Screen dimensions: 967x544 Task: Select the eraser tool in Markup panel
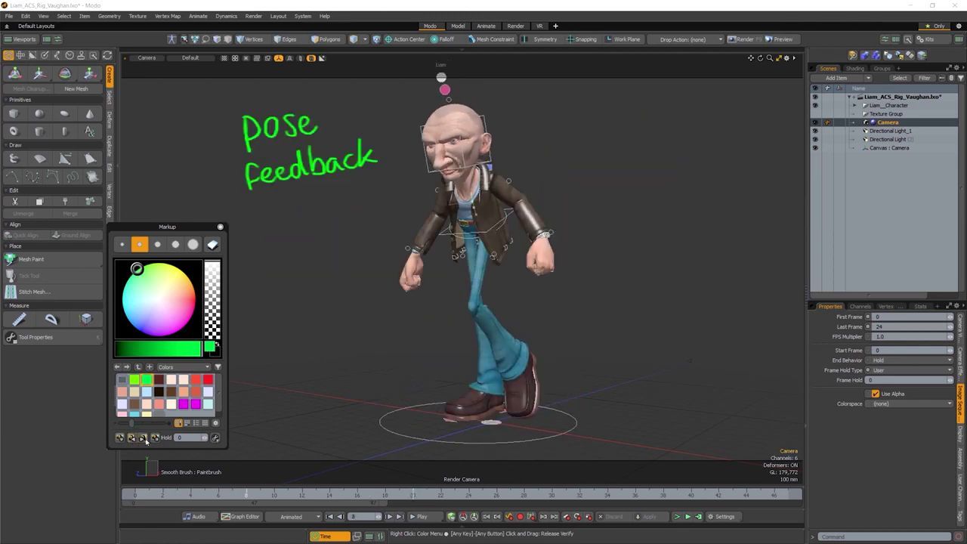(212, 245)
